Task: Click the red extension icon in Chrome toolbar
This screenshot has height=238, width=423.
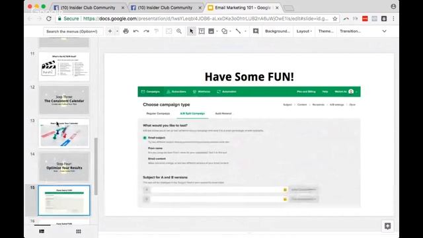Action: click(365, 19)
